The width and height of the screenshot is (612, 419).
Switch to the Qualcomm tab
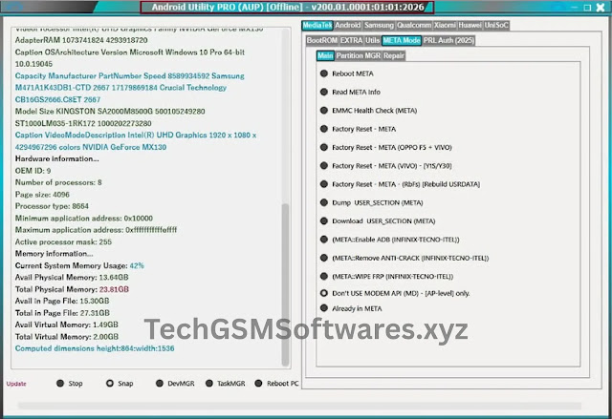click(414, 25)
